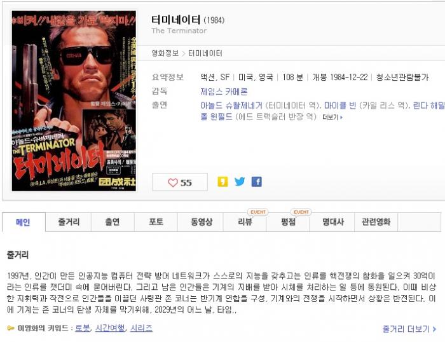Image resolution: width=445 pixels, height=342 pixels.
Task: Click the key icon beside movie keywords
Action: 11,329
